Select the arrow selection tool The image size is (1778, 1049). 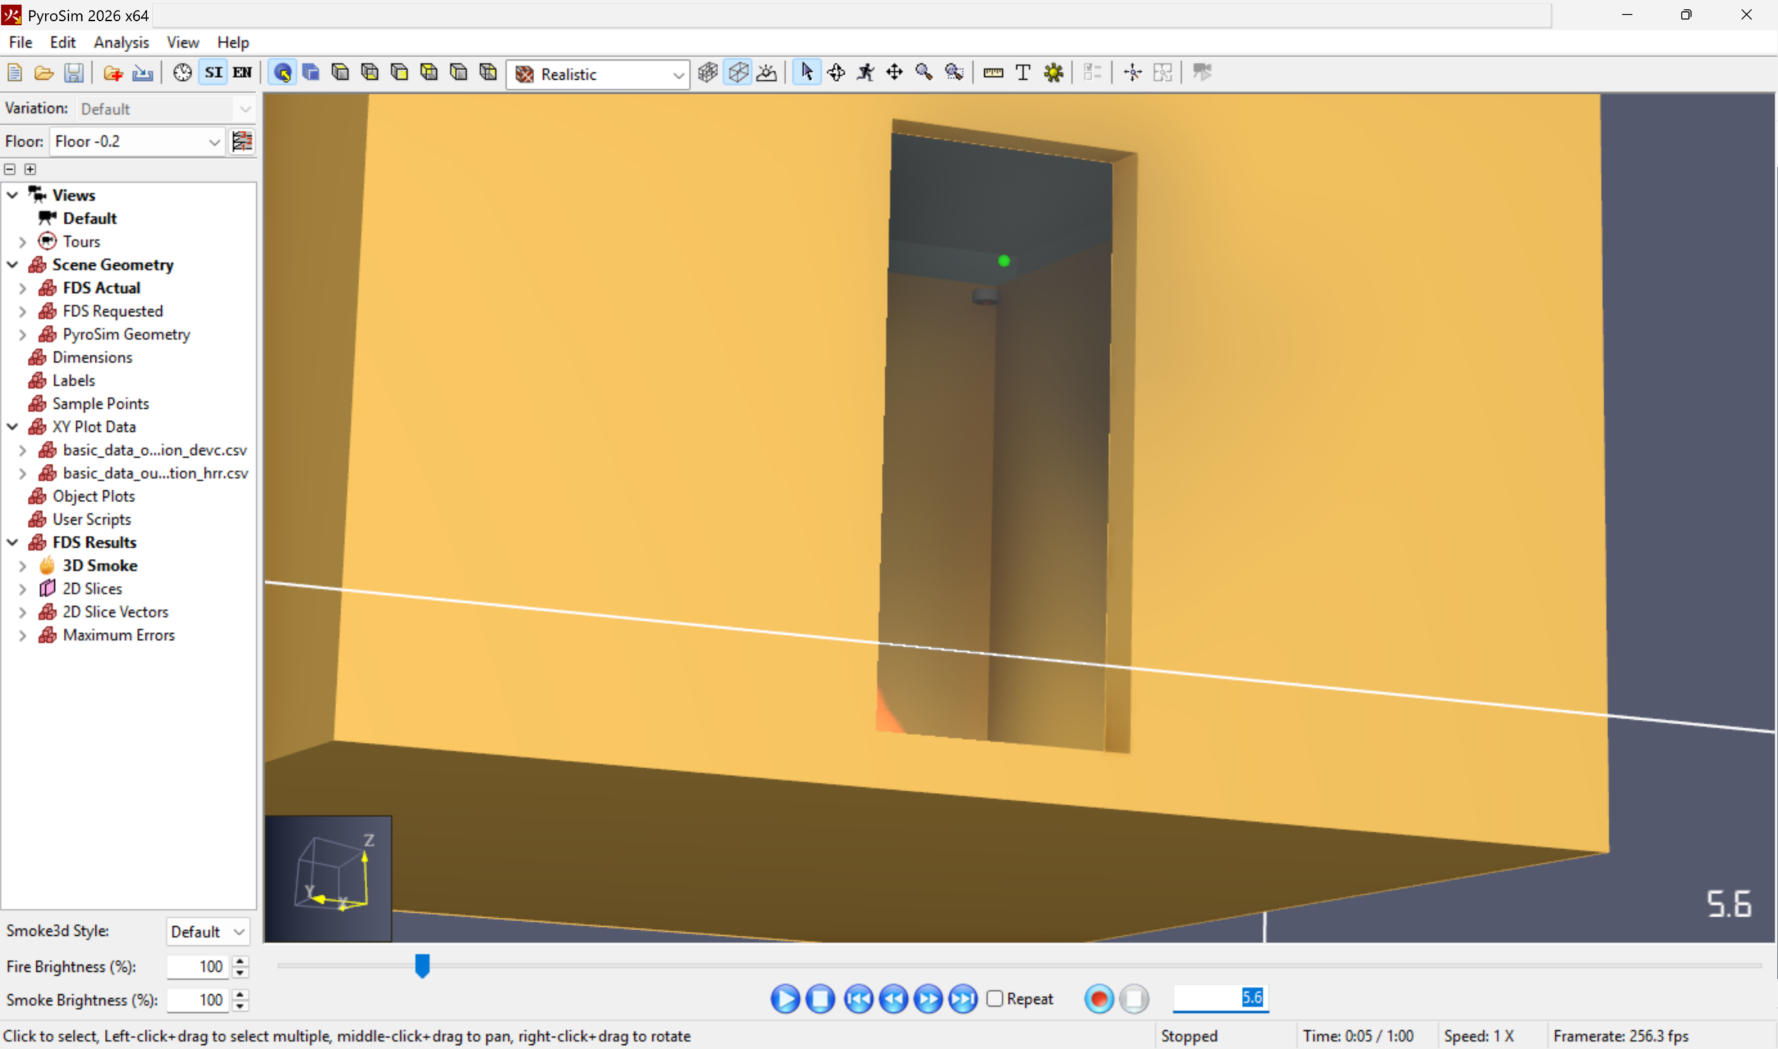tap(806, 73)
